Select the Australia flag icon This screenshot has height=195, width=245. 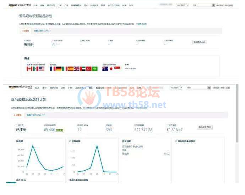coord(105,69)
